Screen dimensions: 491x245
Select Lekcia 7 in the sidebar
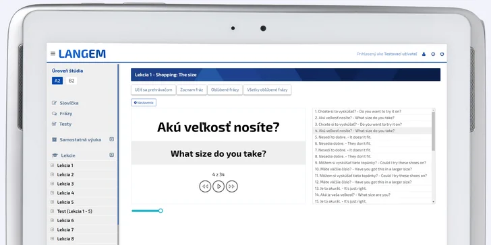pyautogui.click(x=65, y=230)
